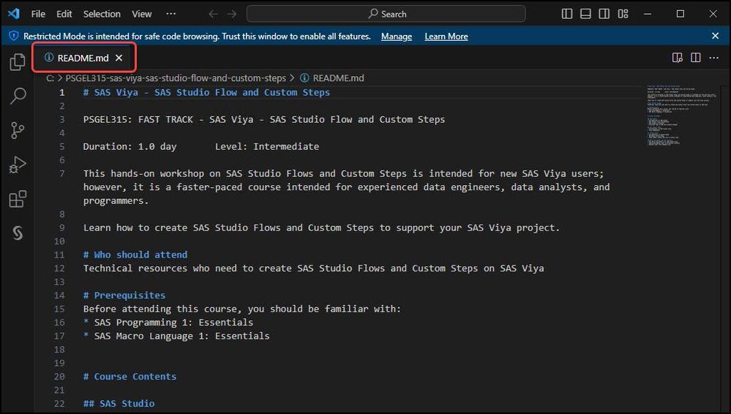Click the Manage link in Restricted Mode banner
The image size is (731, 414).
coord(397,37)
